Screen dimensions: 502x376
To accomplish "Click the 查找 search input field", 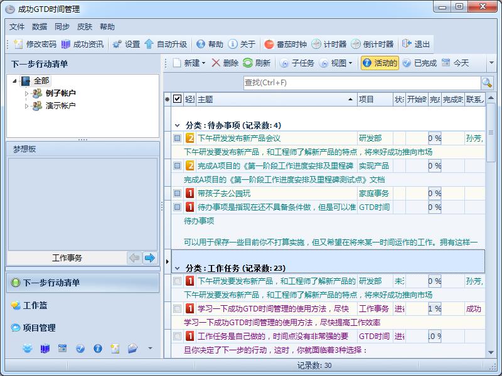I will 361,83.
